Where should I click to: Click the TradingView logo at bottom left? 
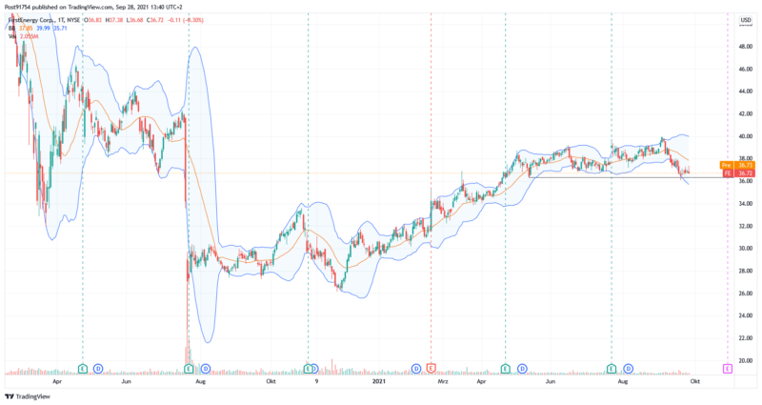pos(28,396)
